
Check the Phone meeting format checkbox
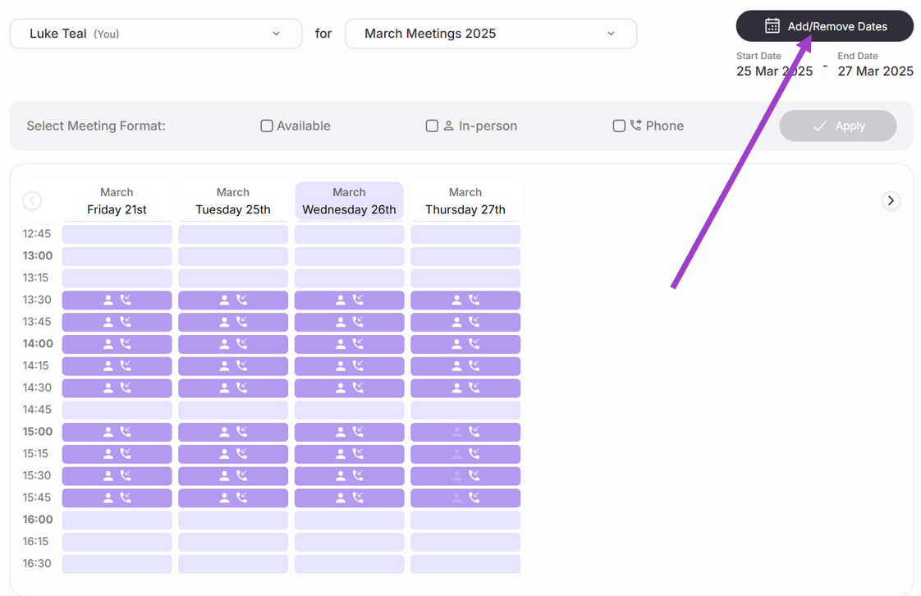(x=619, y=126)
